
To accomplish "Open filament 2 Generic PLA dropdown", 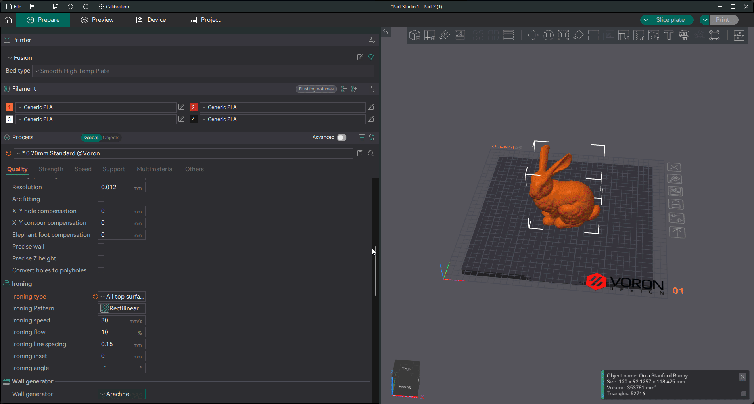I will point(282,107).
